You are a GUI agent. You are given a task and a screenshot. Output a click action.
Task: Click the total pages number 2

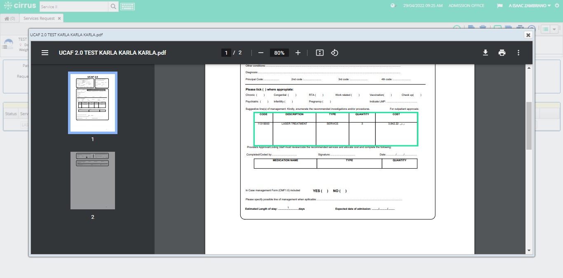tap(240, 53)
